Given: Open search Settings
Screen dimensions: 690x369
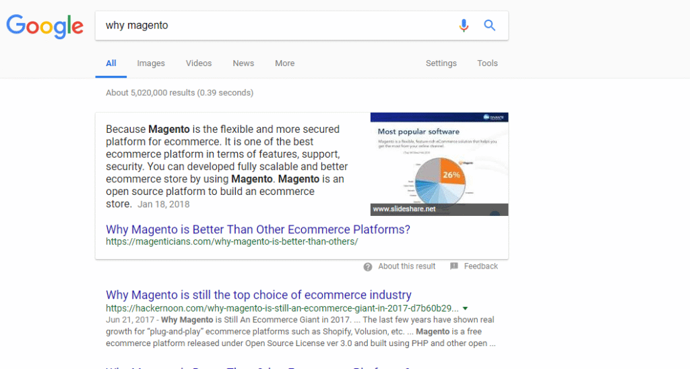Looking at the screenshot, I should (x=441, y=63).
